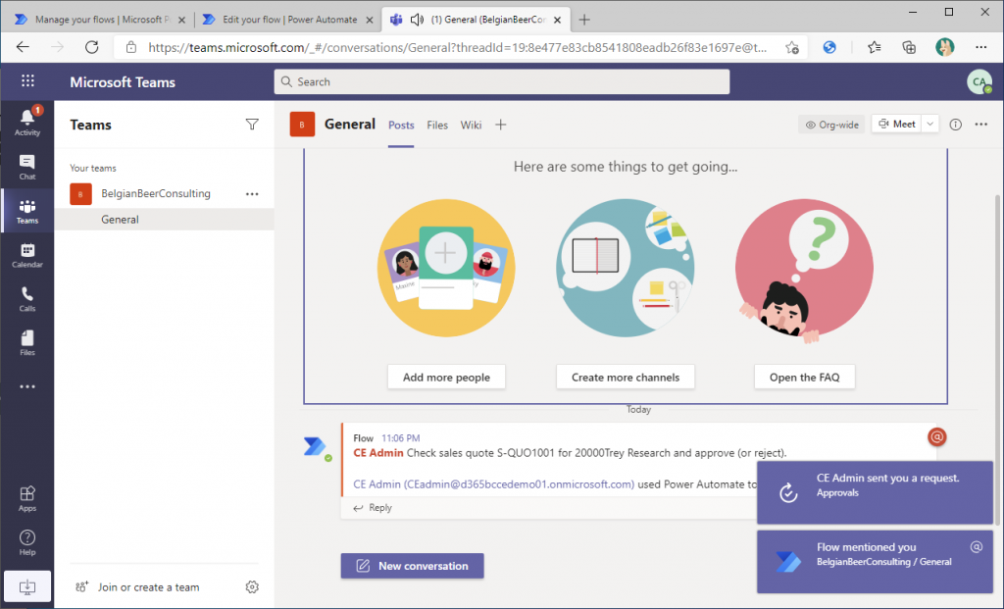The width and height of the screenshot is (1004, 609).
Task: Open General channel more options ellipsis
Action: (x=980, y=125)
